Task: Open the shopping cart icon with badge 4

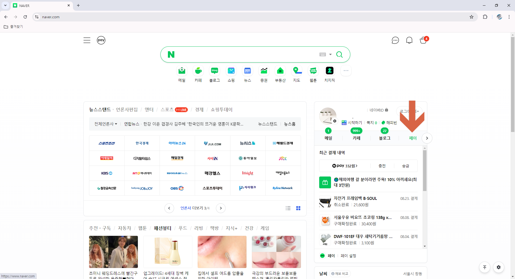Action: click(x=424, y=40)
